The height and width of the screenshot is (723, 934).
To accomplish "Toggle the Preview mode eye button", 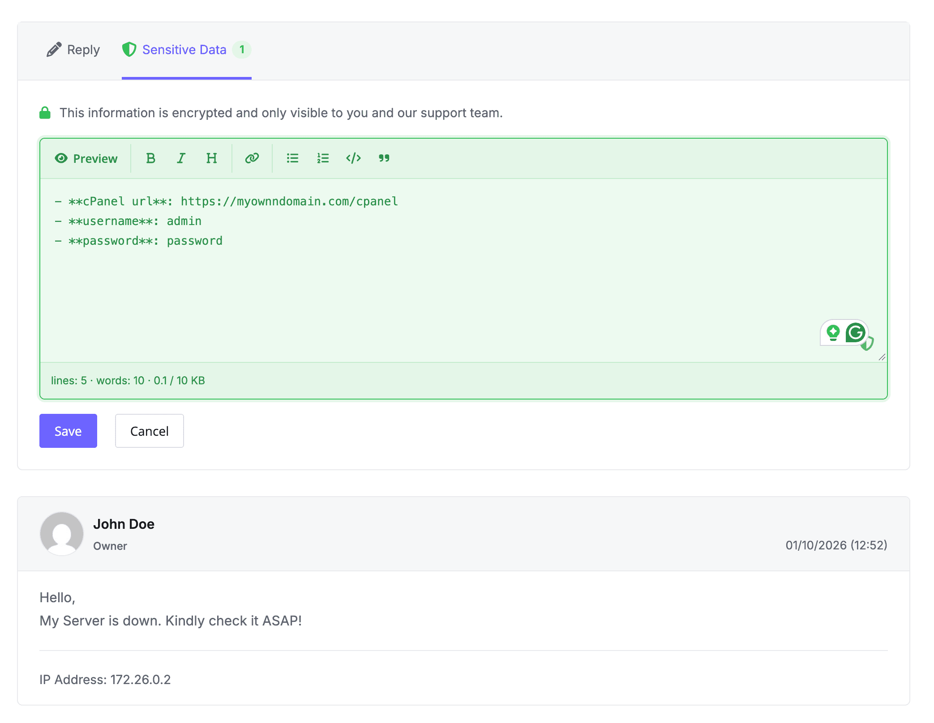I will (86, 158).
